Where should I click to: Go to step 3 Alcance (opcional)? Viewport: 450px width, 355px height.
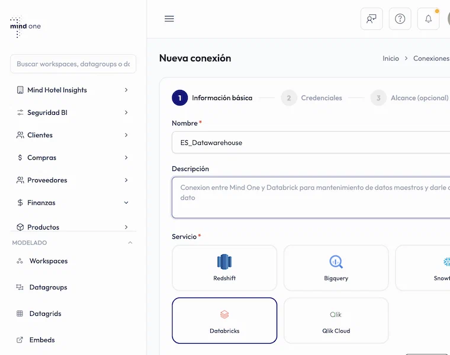(x=410, y=98)
